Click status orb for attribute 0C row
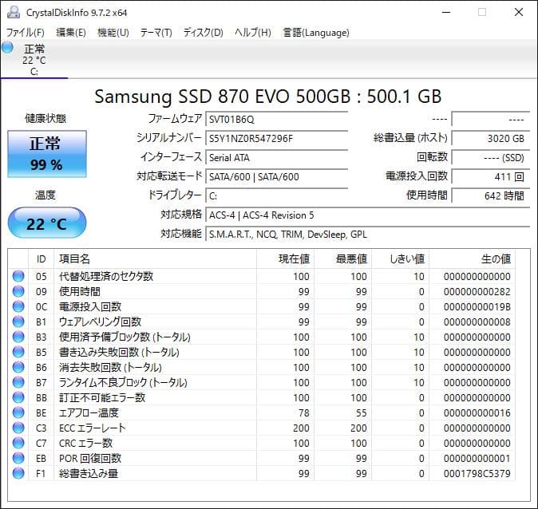 tap(18, 306)
